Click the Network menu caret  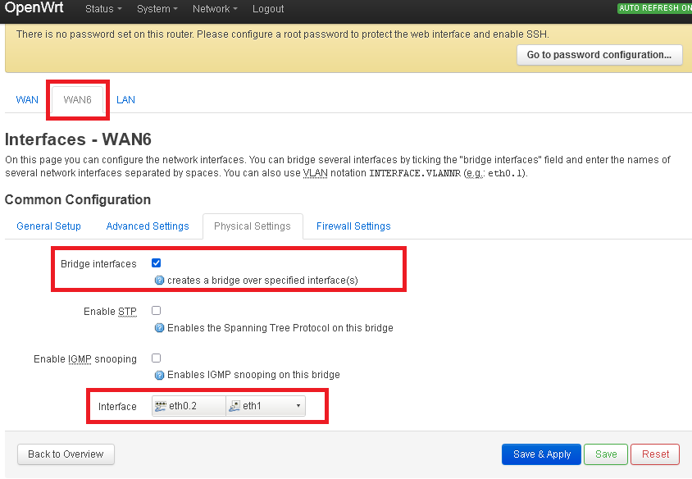click(x=235, y=9)
